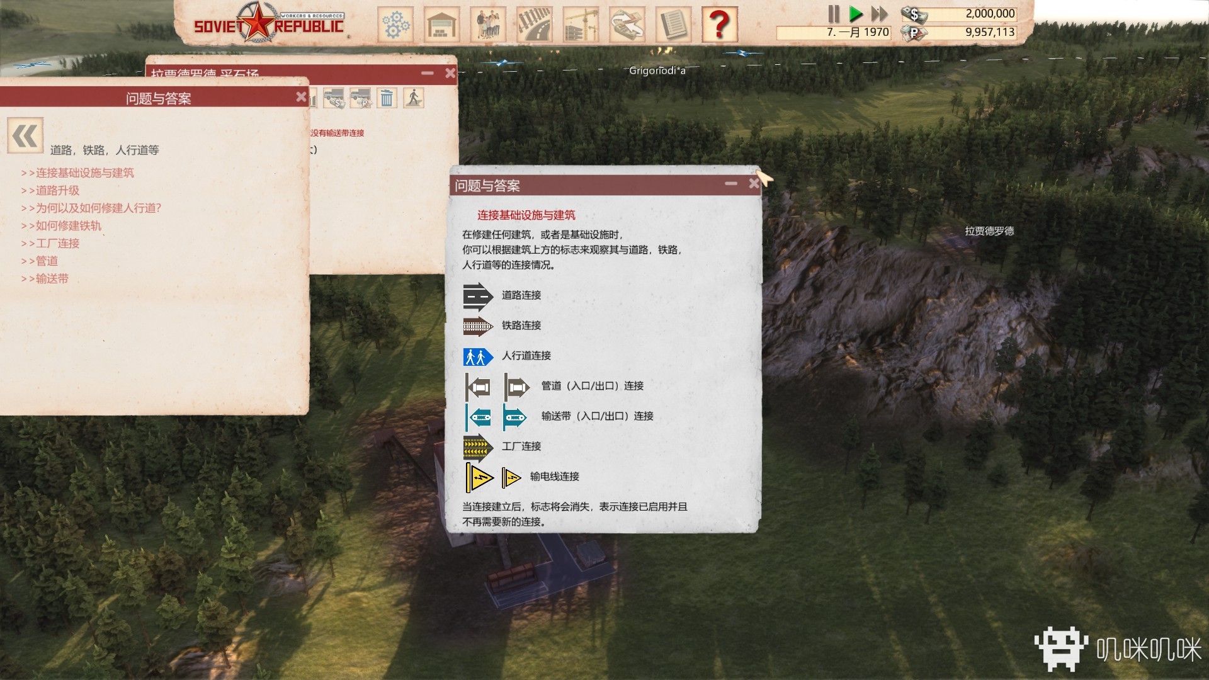Click the 拉贾德罗德 map label
Screen dimensions: 1209x680
(x=989, y=231)
